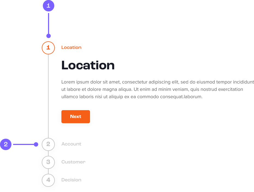254x192 pixels.
Task: Select the gray step 2 circle
Action: pos(48,144)
